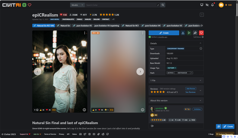The width and height of the screenshot is (238, 138).
Task: Open the notifications bell
Action: [212, 5]
